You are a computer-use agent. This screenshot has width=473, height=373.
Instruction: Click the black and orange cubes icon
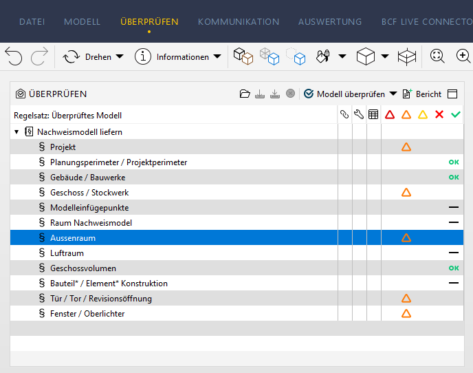click(243, 56)
